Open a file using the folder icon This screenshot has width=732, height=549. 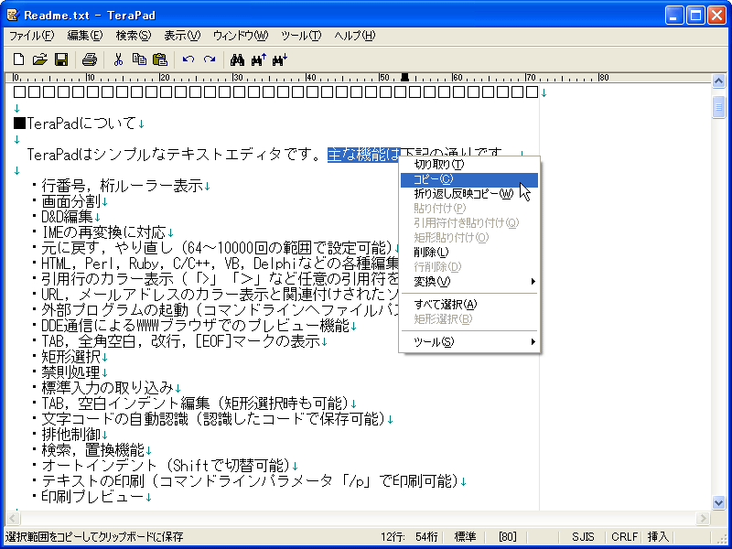(x=40, y=59)
